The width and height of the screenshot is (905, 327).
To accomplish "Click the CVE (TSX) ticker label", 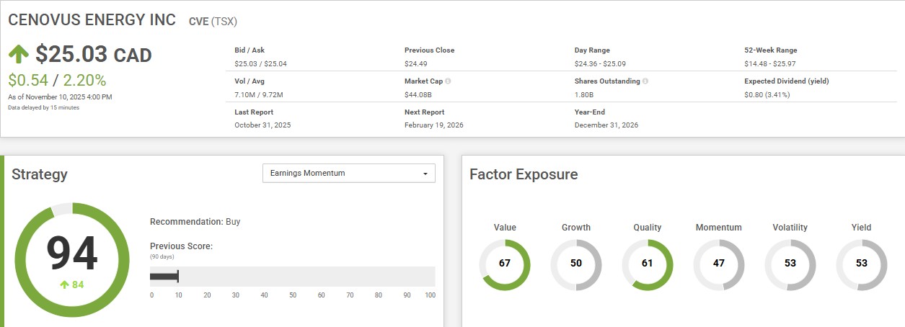I will click(213, 22).
